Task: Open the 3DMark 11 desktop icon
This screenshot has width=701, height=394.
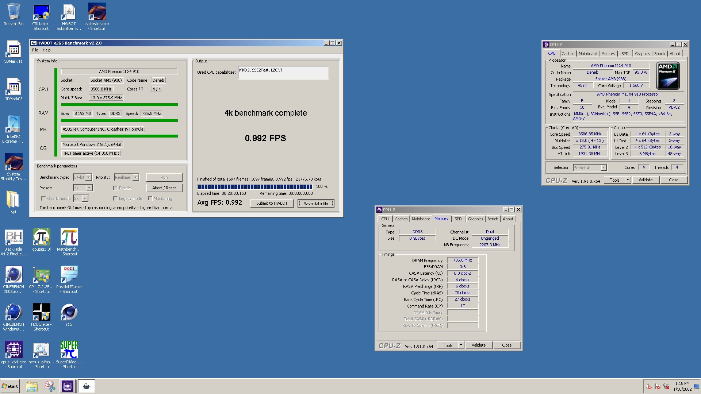Action: 14,52
